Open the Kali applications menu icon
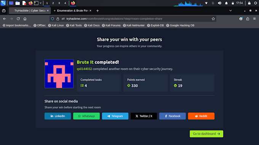 click(3, 3)
